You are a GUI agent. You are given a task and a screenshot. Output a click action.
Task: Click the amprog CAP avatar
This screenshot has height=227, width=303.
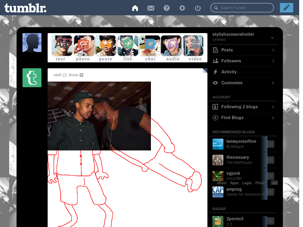pyautogui.click(x=218, y=192)
